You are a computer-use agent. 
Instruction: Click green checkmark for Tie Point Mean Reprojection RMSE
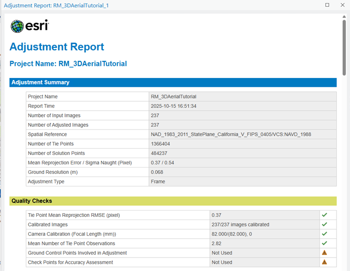pyautogui.click(x=324, y=215)
